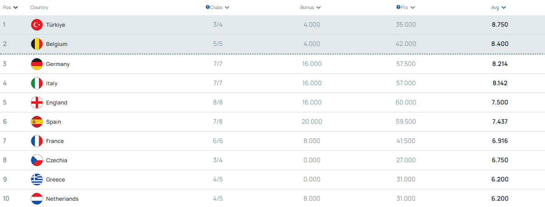Click the Country column header
The image size is (545, 207).
point(39,7)
